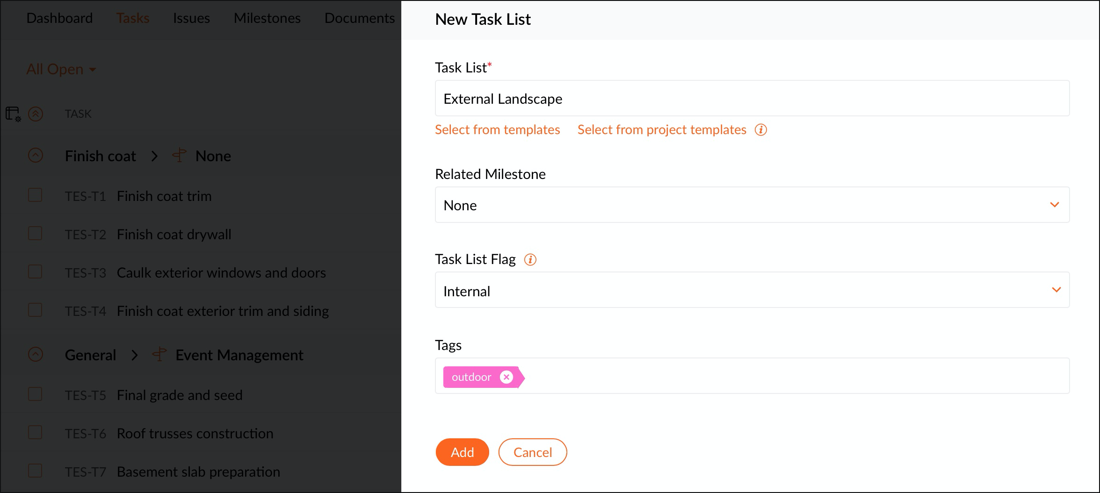This screenshot has width=1100, height=493.
Task: Switch to the Milestones tab
Action: tap(267, 18)
